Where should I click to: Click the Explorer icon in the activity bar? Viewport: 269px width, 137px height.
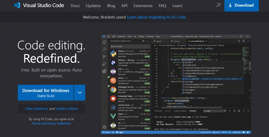pyautogui.click(x=104, y=42)
